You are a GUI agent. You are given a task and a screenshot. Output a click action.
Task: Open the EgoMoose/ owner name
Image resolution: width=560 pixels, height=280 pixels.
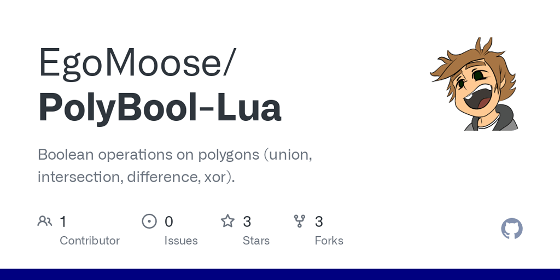[x=137, y=63]
